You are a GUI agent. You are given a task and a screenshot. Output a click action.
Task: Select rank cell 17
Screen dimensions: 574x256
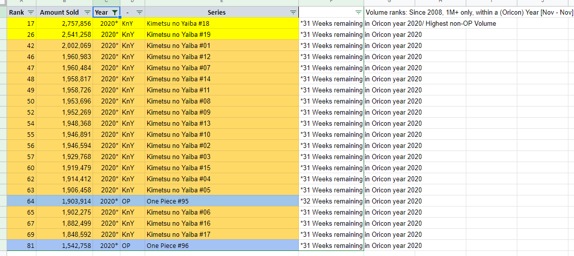click(22, 24)
